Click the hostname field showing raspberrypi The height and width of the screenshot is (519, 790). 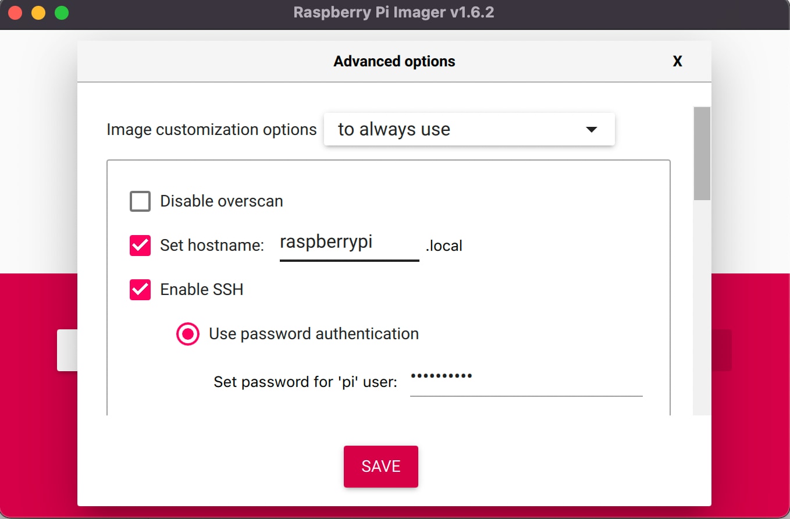349,243
